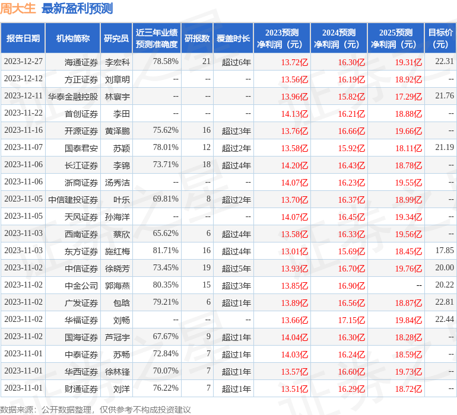Image resolution: width=457 pixels, height=415 pixels.
Task: Click analyst name 黄泽鹏
Action: [x=117, y=131]
